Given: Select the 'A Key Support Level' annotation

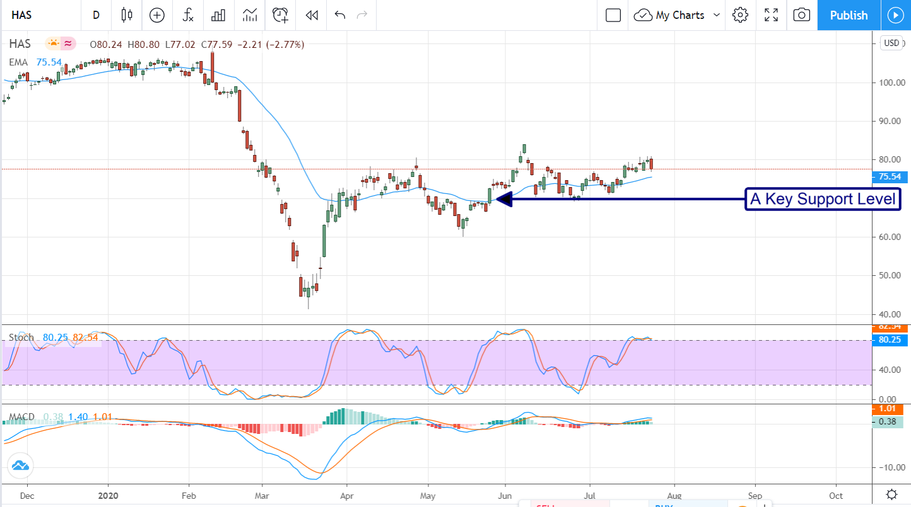Looking at the screenshot, I should 823,200.
